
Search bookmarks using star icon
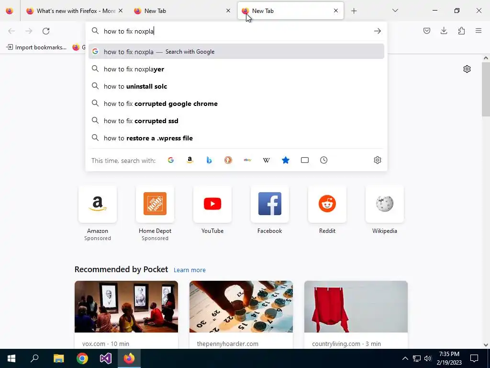[286, 160]
